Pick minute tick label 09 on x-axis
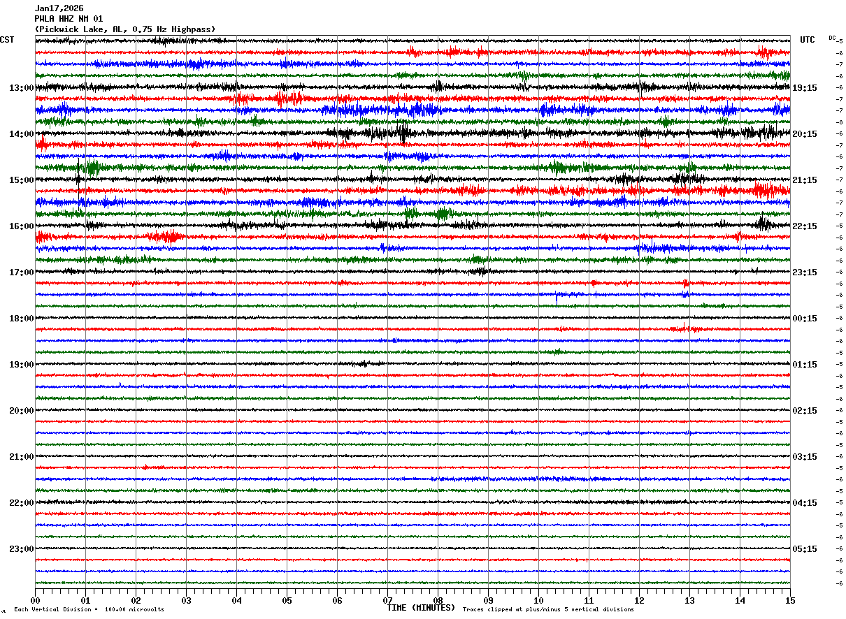Viewport: 846px width, 619px height. pyautogui.click(x=488, y=600)
